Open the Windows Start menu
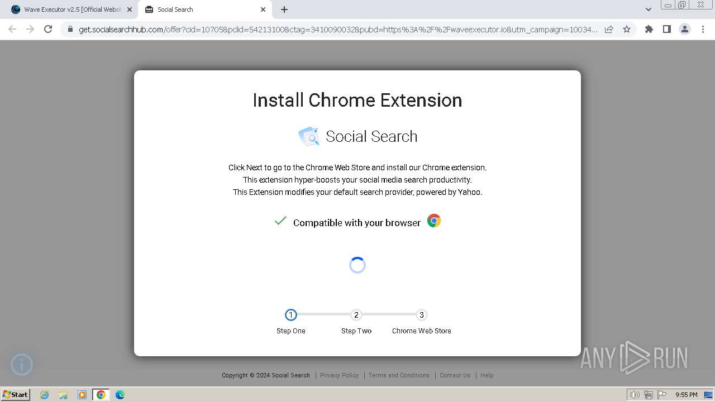This screenshot has width=715, height=402. point(16,395)
